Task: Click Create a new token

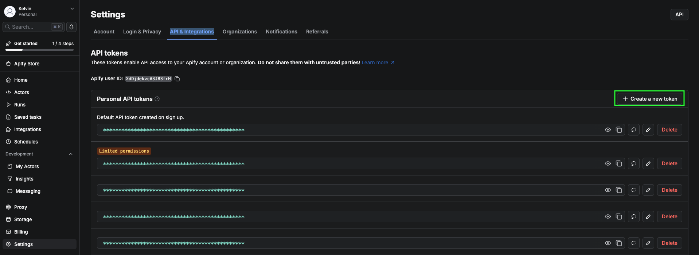Action: tap(650, 99)
